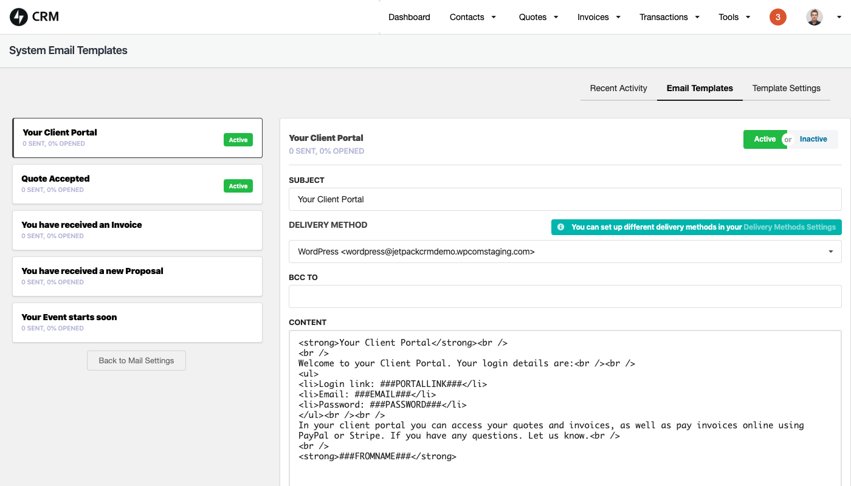Click the Active badge on Quote Accepted

pos(238,186)
